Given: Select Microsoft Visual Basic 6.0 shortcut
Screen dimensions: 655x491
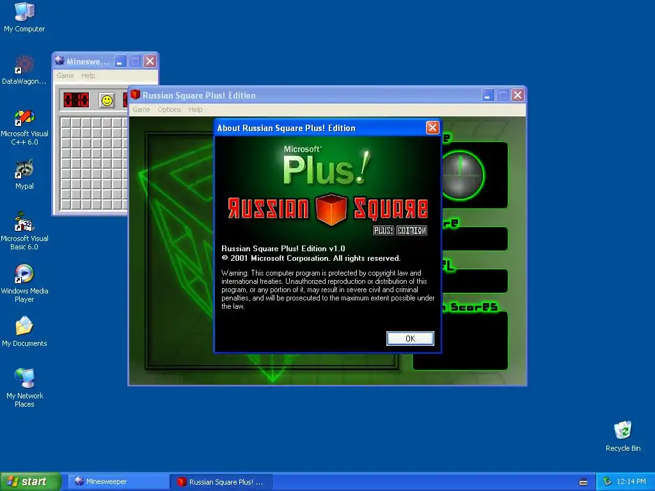Looking at the screenshot, I should point(24,231).
